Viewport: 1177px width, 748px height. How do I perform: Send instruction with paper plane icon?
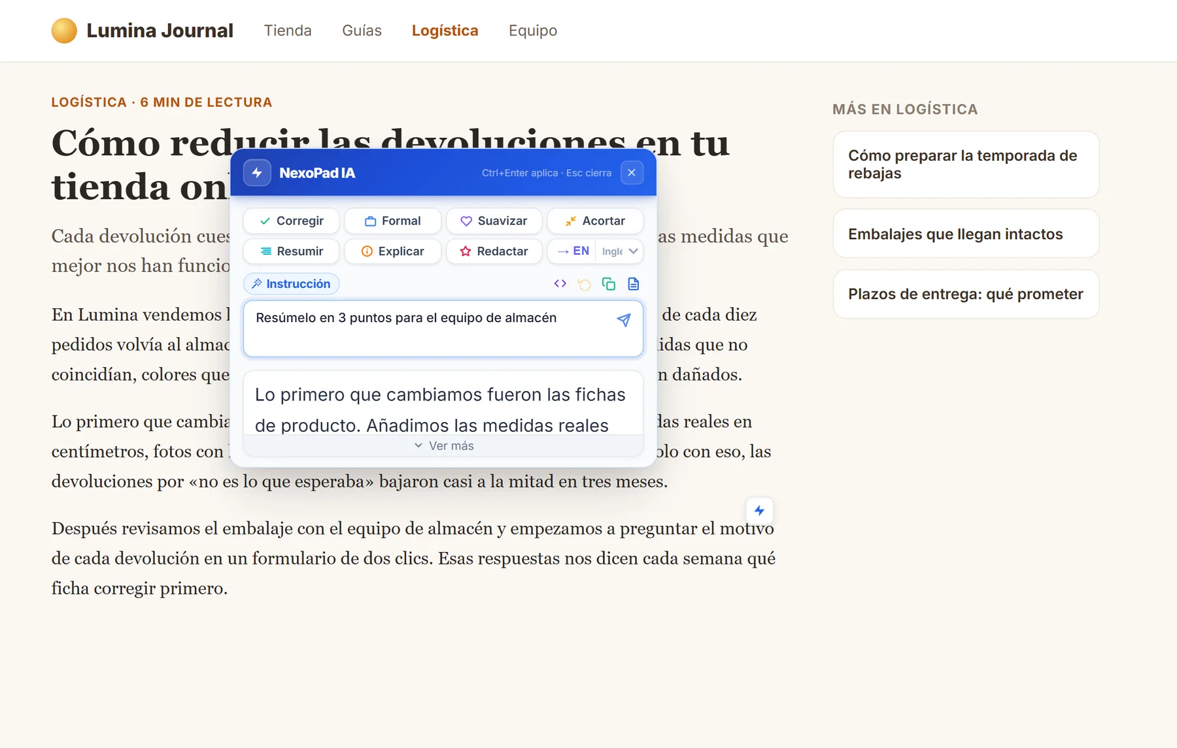(624, 319)
